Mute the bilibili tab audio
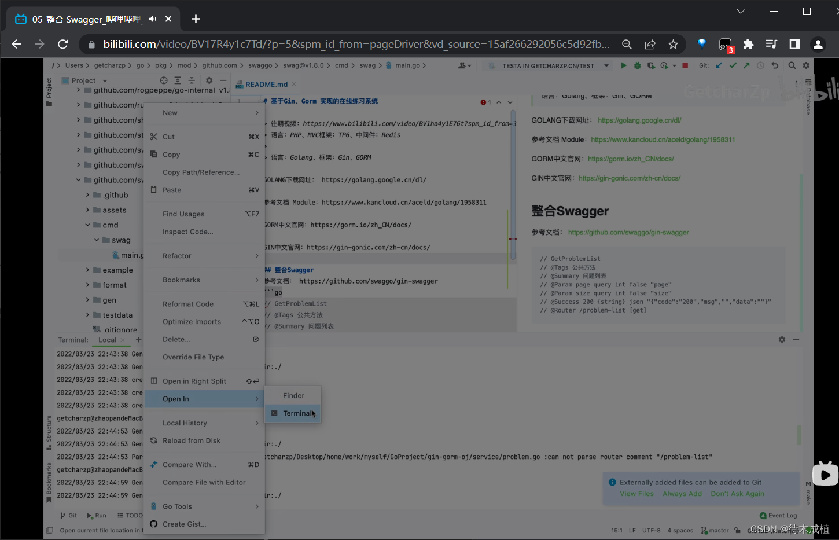This screenshot has width=839, height=540. [x=152, y=19]
